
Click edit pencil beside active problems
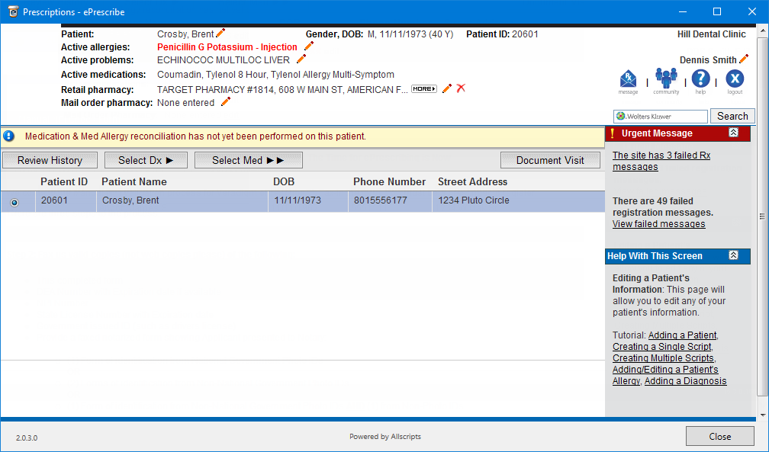[301, 59]
